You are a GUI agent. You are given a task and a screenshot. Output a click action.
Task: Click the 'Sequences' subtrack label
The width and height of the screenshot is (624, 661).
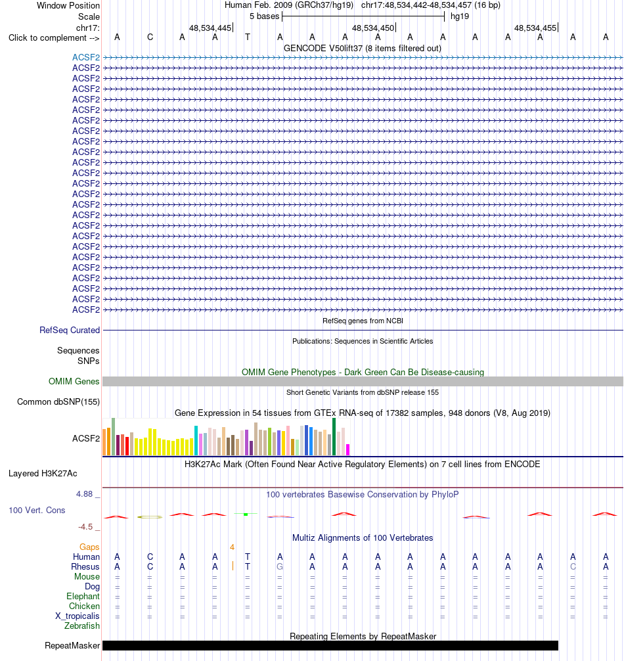78,350
